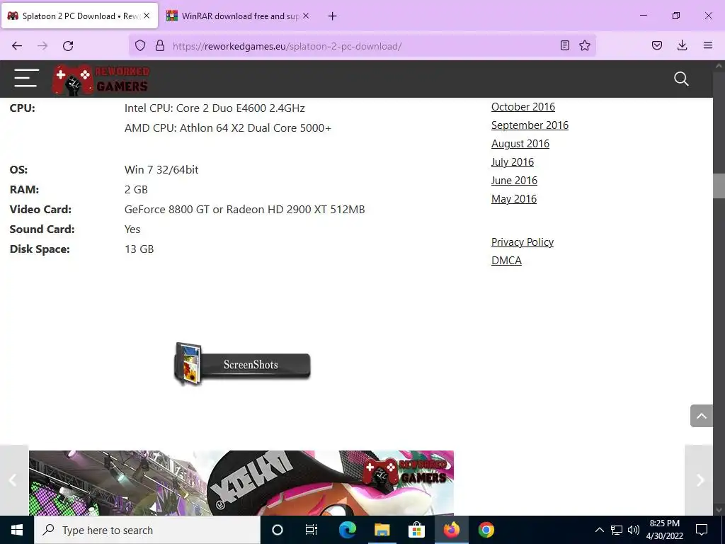
Task: Launch Microsoft Edge from taskbar
Action: coord(347,530)
